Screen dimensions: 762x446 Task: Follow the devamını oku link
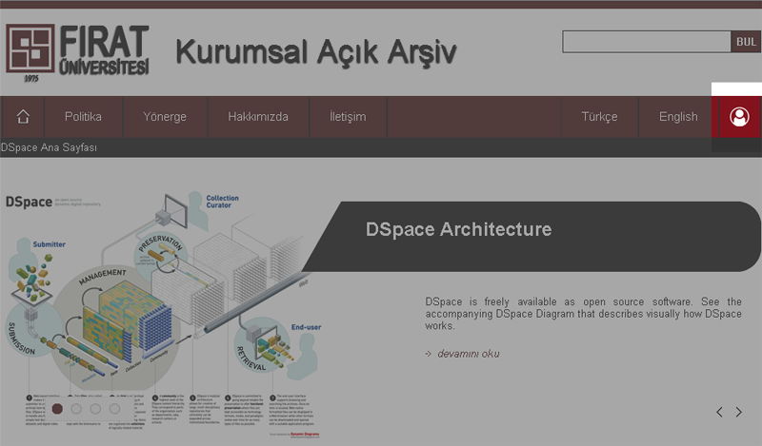[x=468, y=354]
